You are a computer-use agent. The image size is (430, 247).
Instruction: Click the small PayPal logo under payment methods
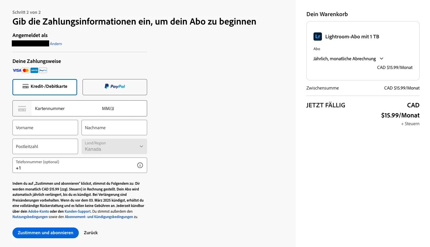tap(43, 70)
